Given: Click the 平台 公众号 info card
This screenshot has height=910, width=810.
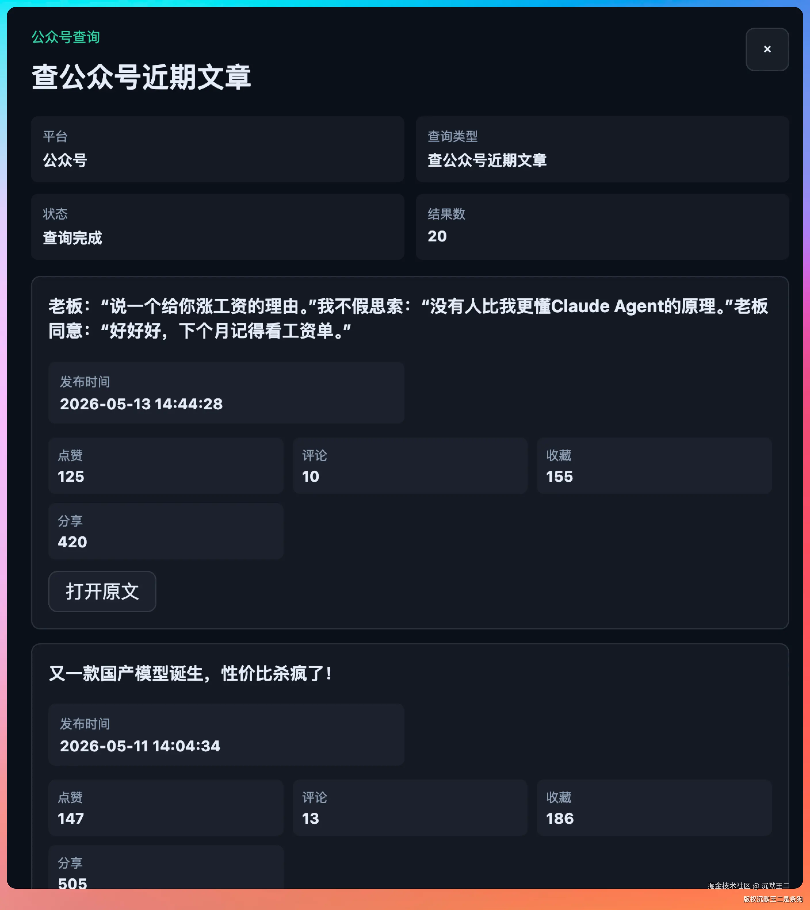Looking at the screenshot, I should (x=217, y=149).
